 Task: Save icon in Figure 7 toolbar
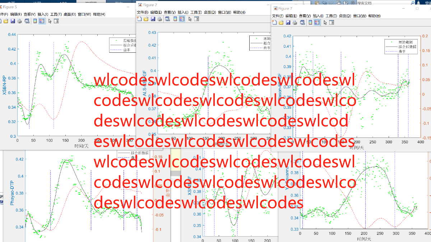(x=288, y=23)
